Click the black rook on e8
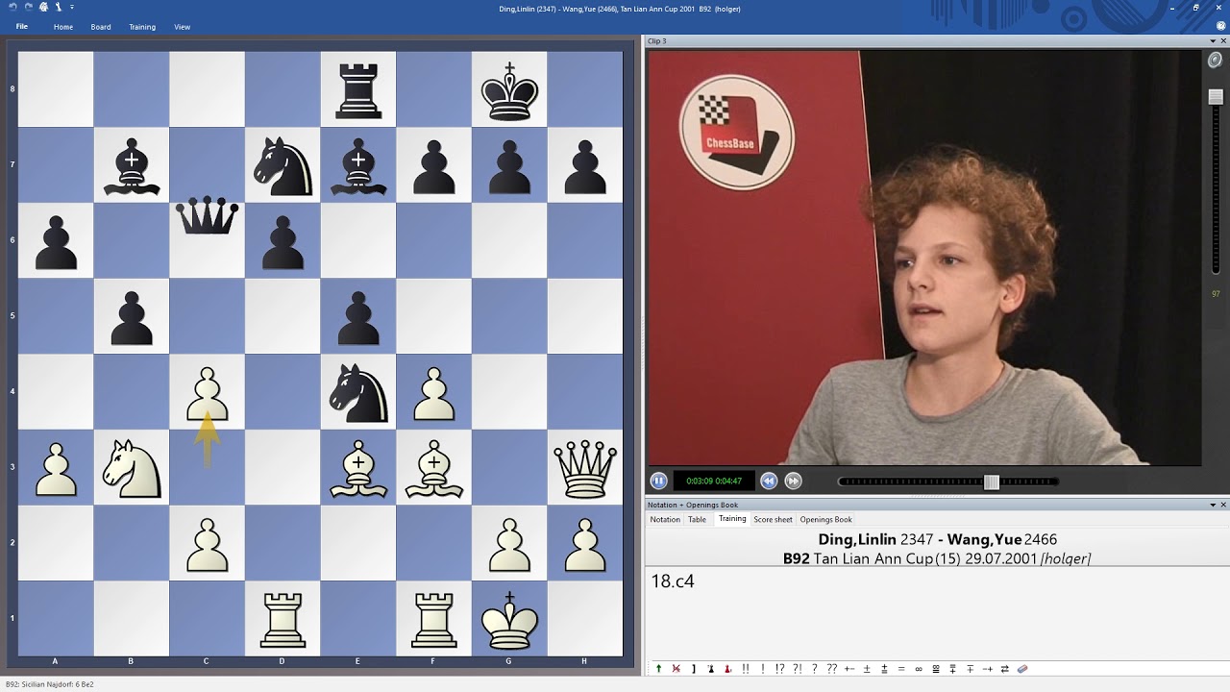Viewport: 1230px width, 692px height. tap(357, 89)
